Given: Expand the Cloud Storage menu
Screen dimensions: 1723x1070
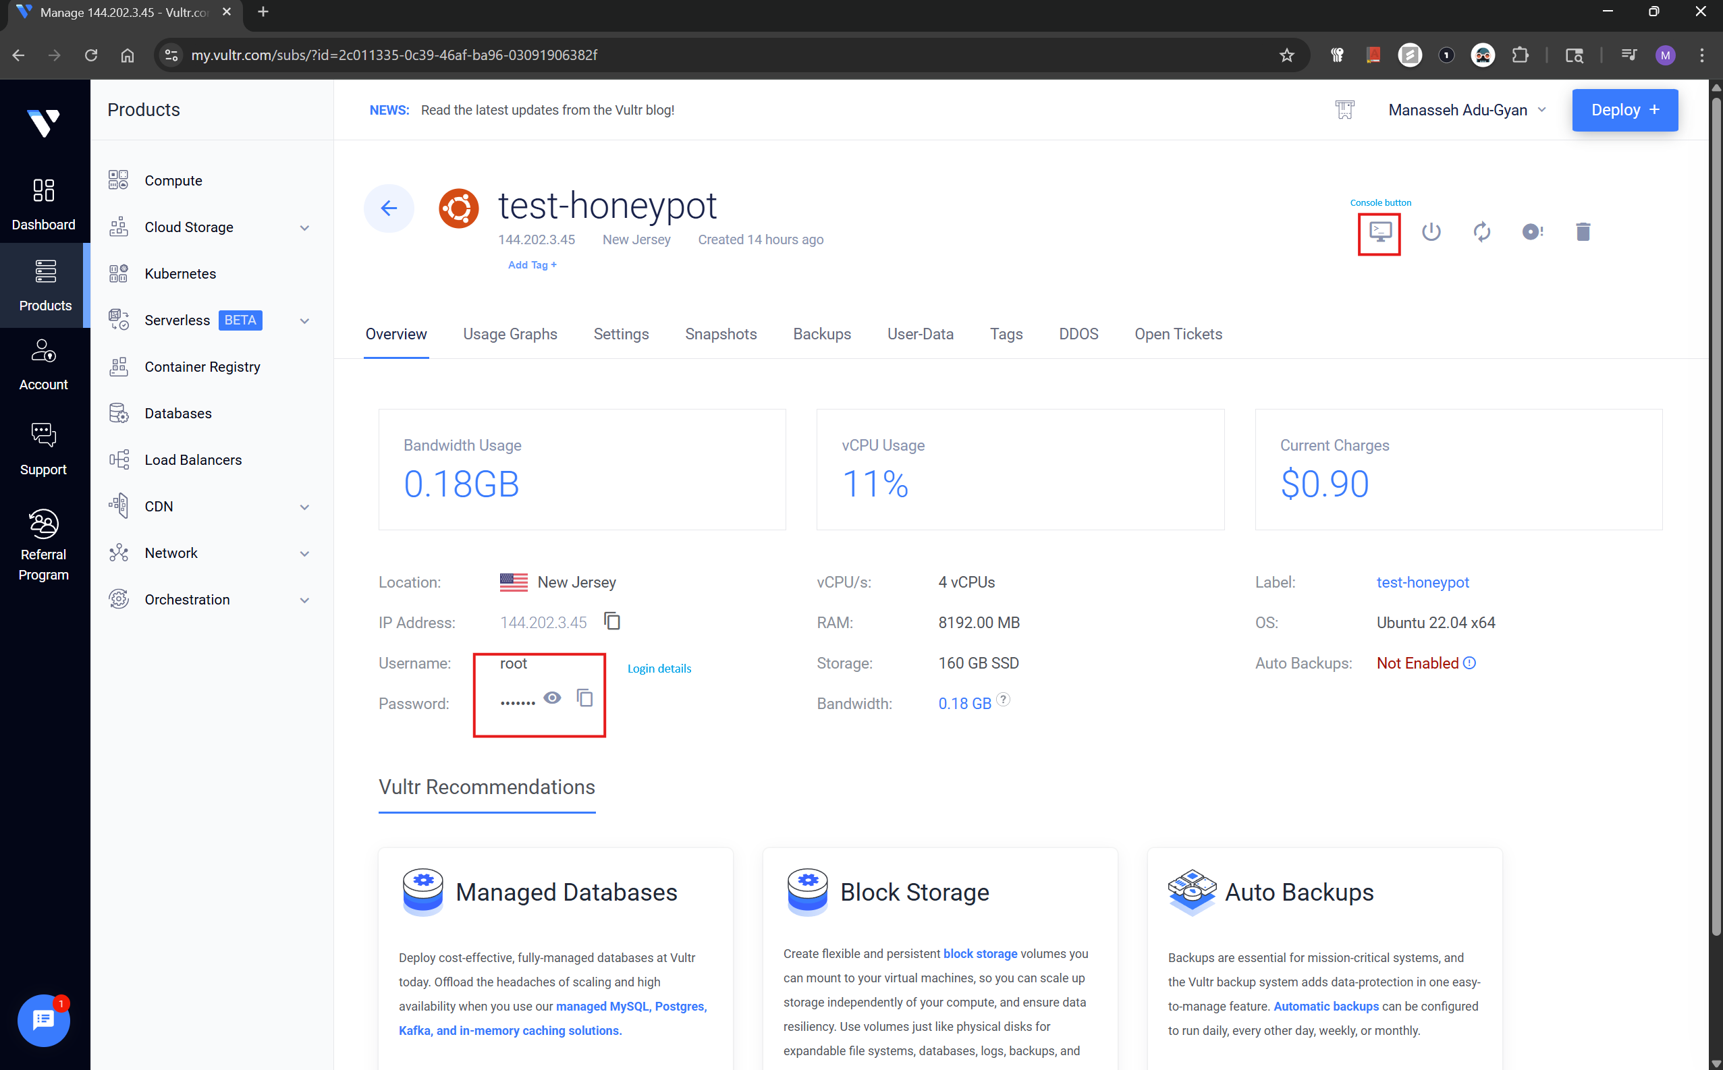Looking at the screenshot, I should [304, 227].
